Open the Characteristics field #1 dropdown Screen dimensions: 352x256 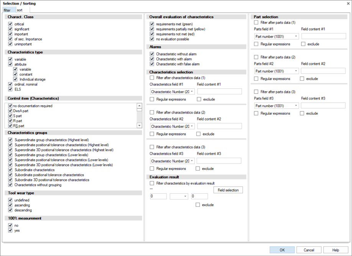pyautogui.click(x=172, y=92)
